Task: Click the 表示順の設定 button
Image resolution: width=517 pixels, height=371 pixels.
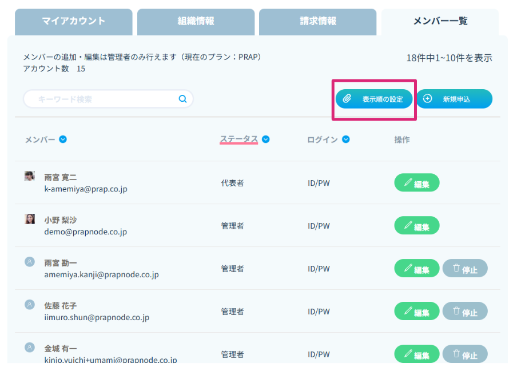Action: click(x=374, y=99)
